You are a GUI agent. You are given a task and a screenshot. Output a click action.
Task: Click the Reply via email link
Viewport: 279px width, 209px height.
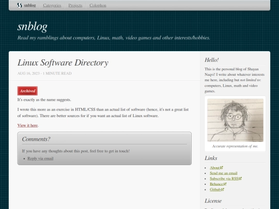click(x=40, y=158)
